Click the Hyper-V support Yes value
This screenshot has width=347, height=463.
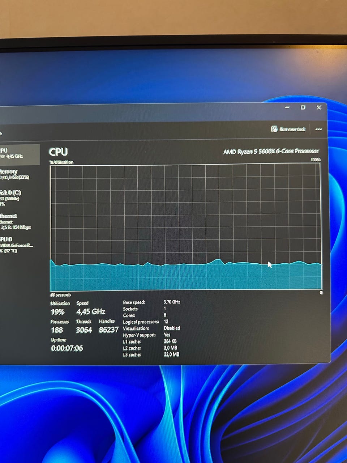click(167, 335)
